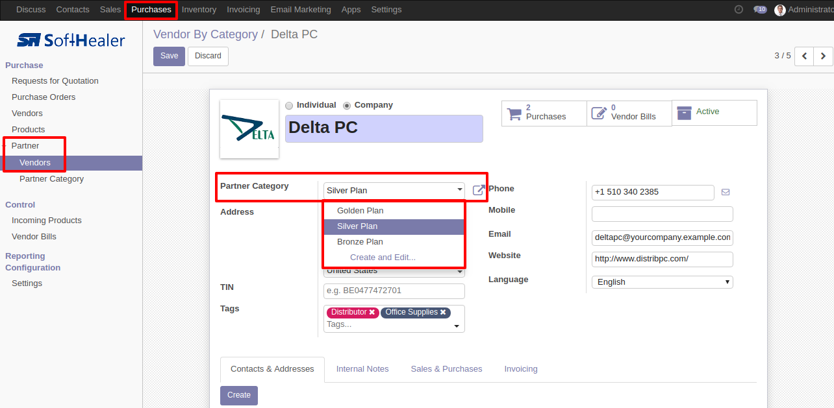Image resolution: width=834 pixels, height=408 pixels.
Task: Go to next record arrow
Action: tap(823, 56)
